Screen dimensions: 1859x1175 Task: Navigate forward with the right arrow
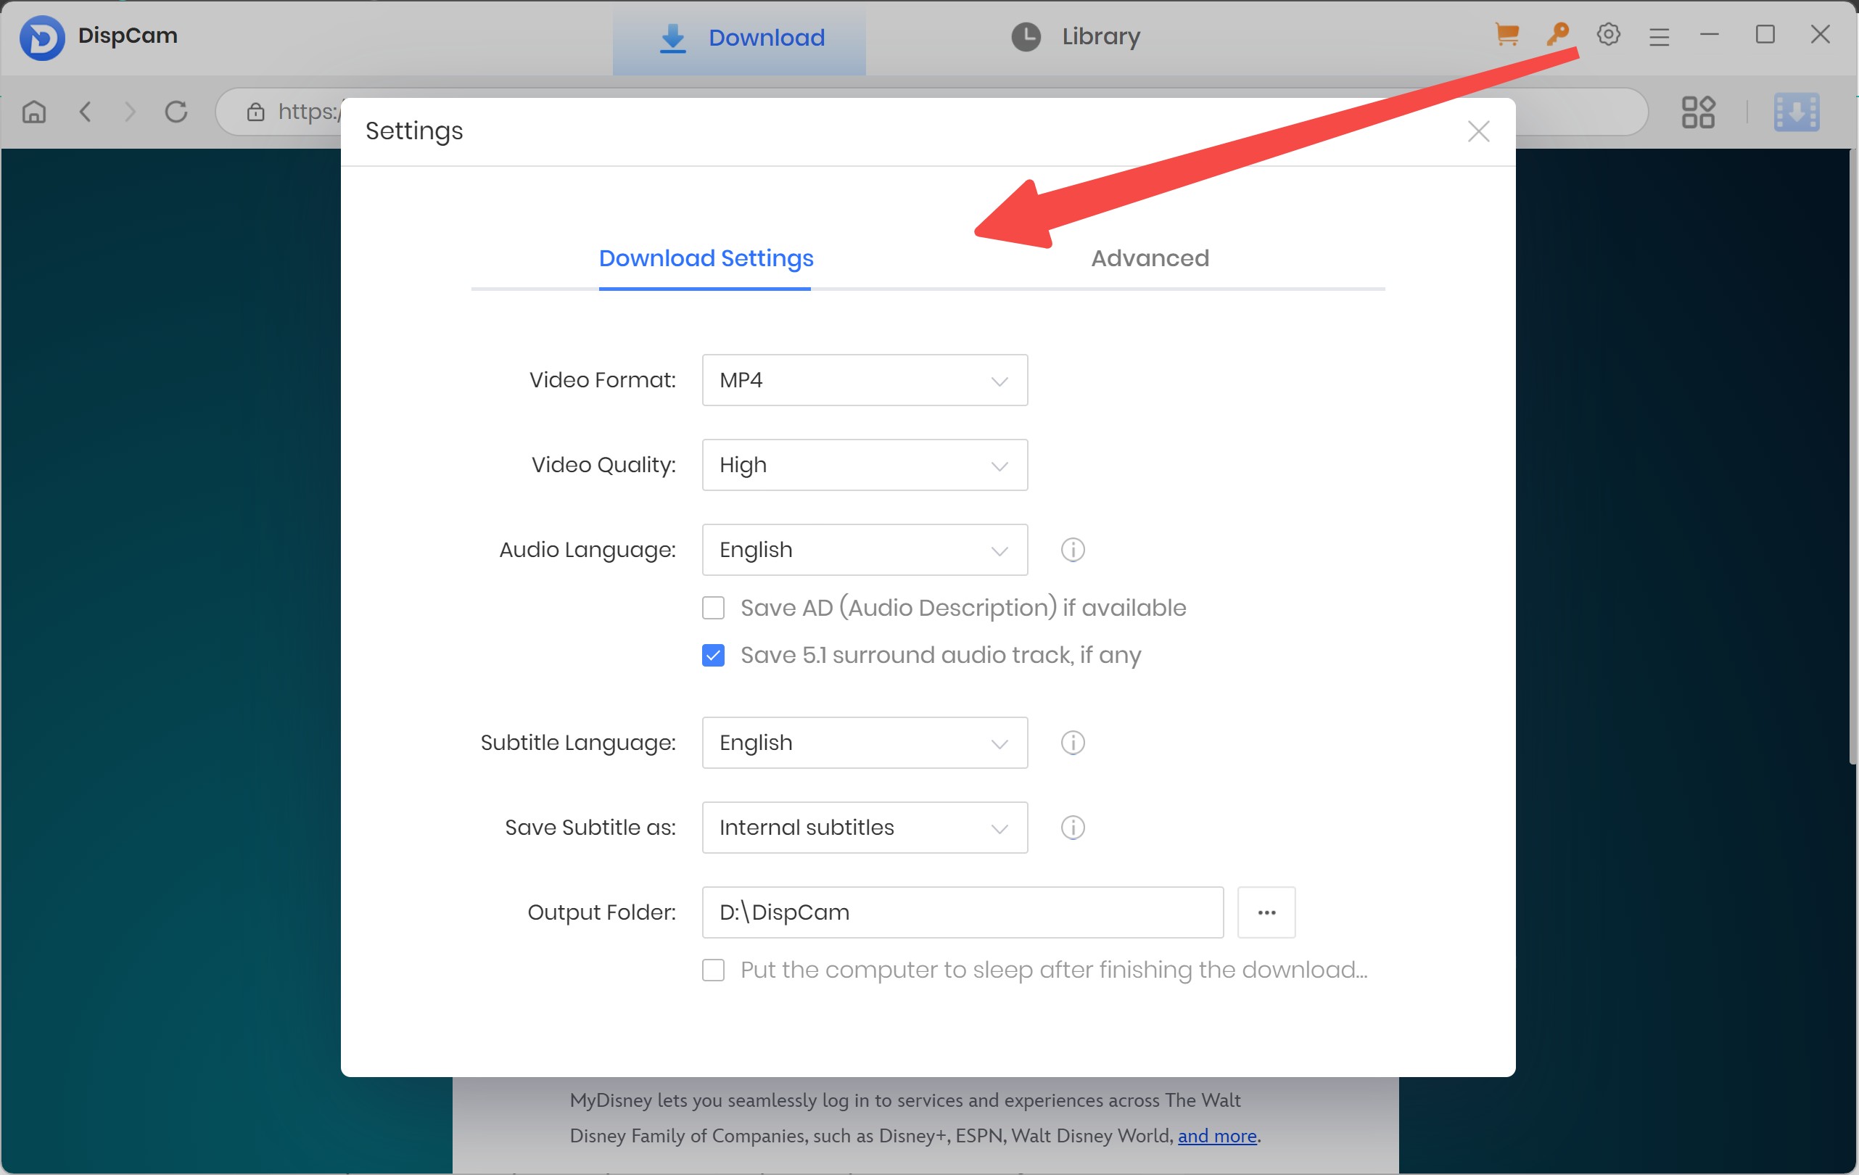pos(130,112)
